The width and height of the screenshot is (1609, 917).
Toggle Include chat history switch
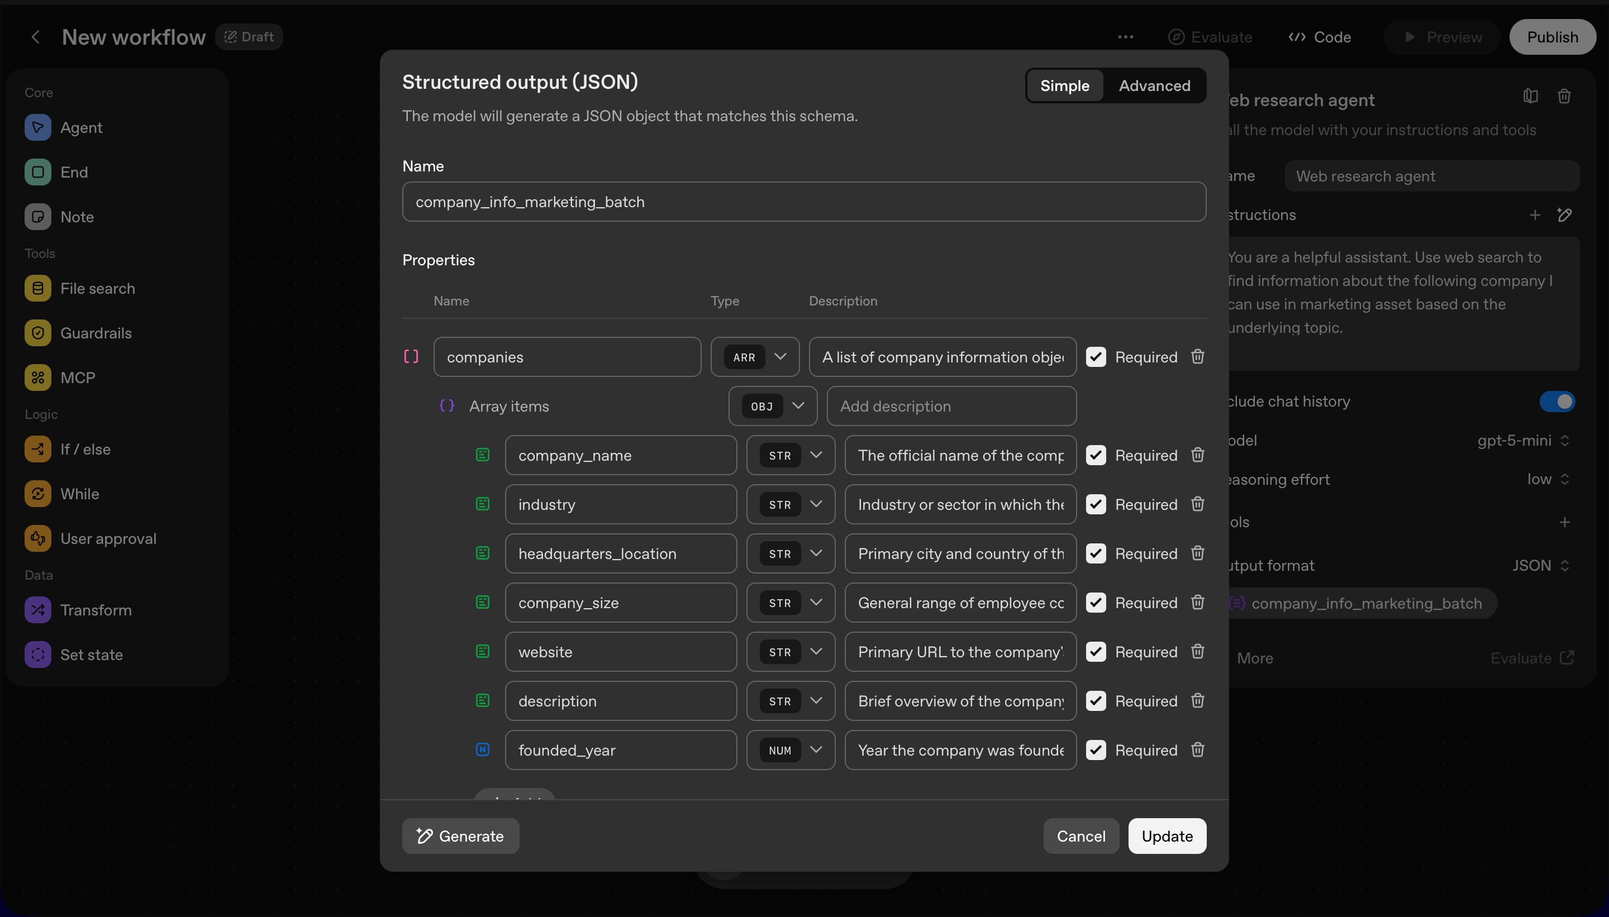[x=1556, y=401]
